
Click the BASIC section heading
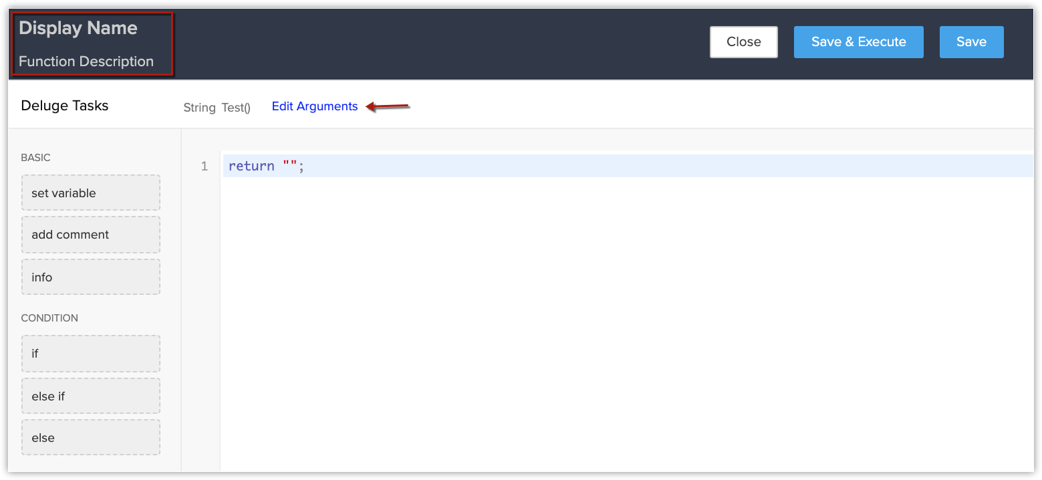coord(35,158)
